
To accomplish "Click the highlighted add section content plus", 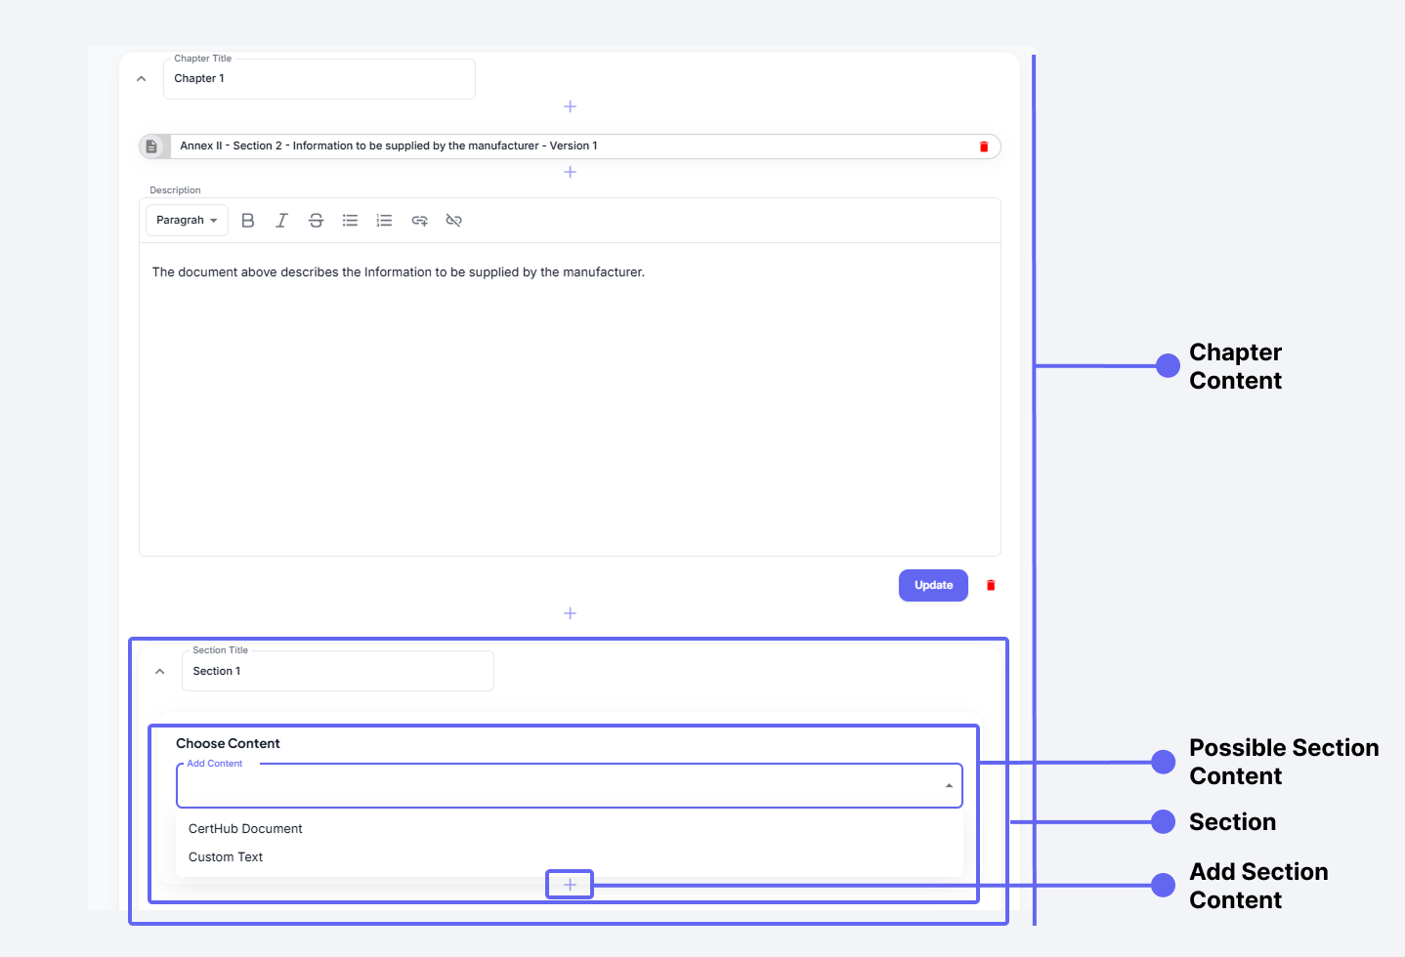I will 570,885.
